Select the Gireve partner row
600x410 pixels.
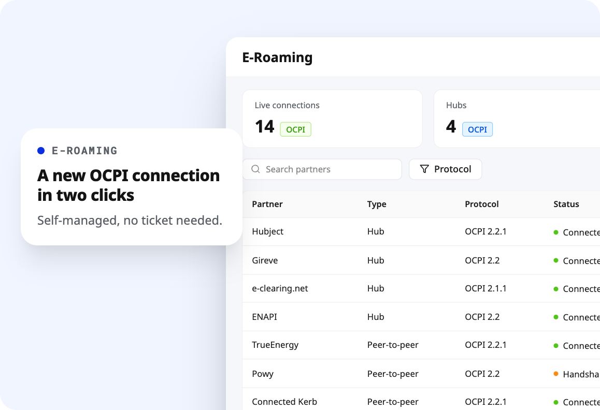(x=421, y=260)
